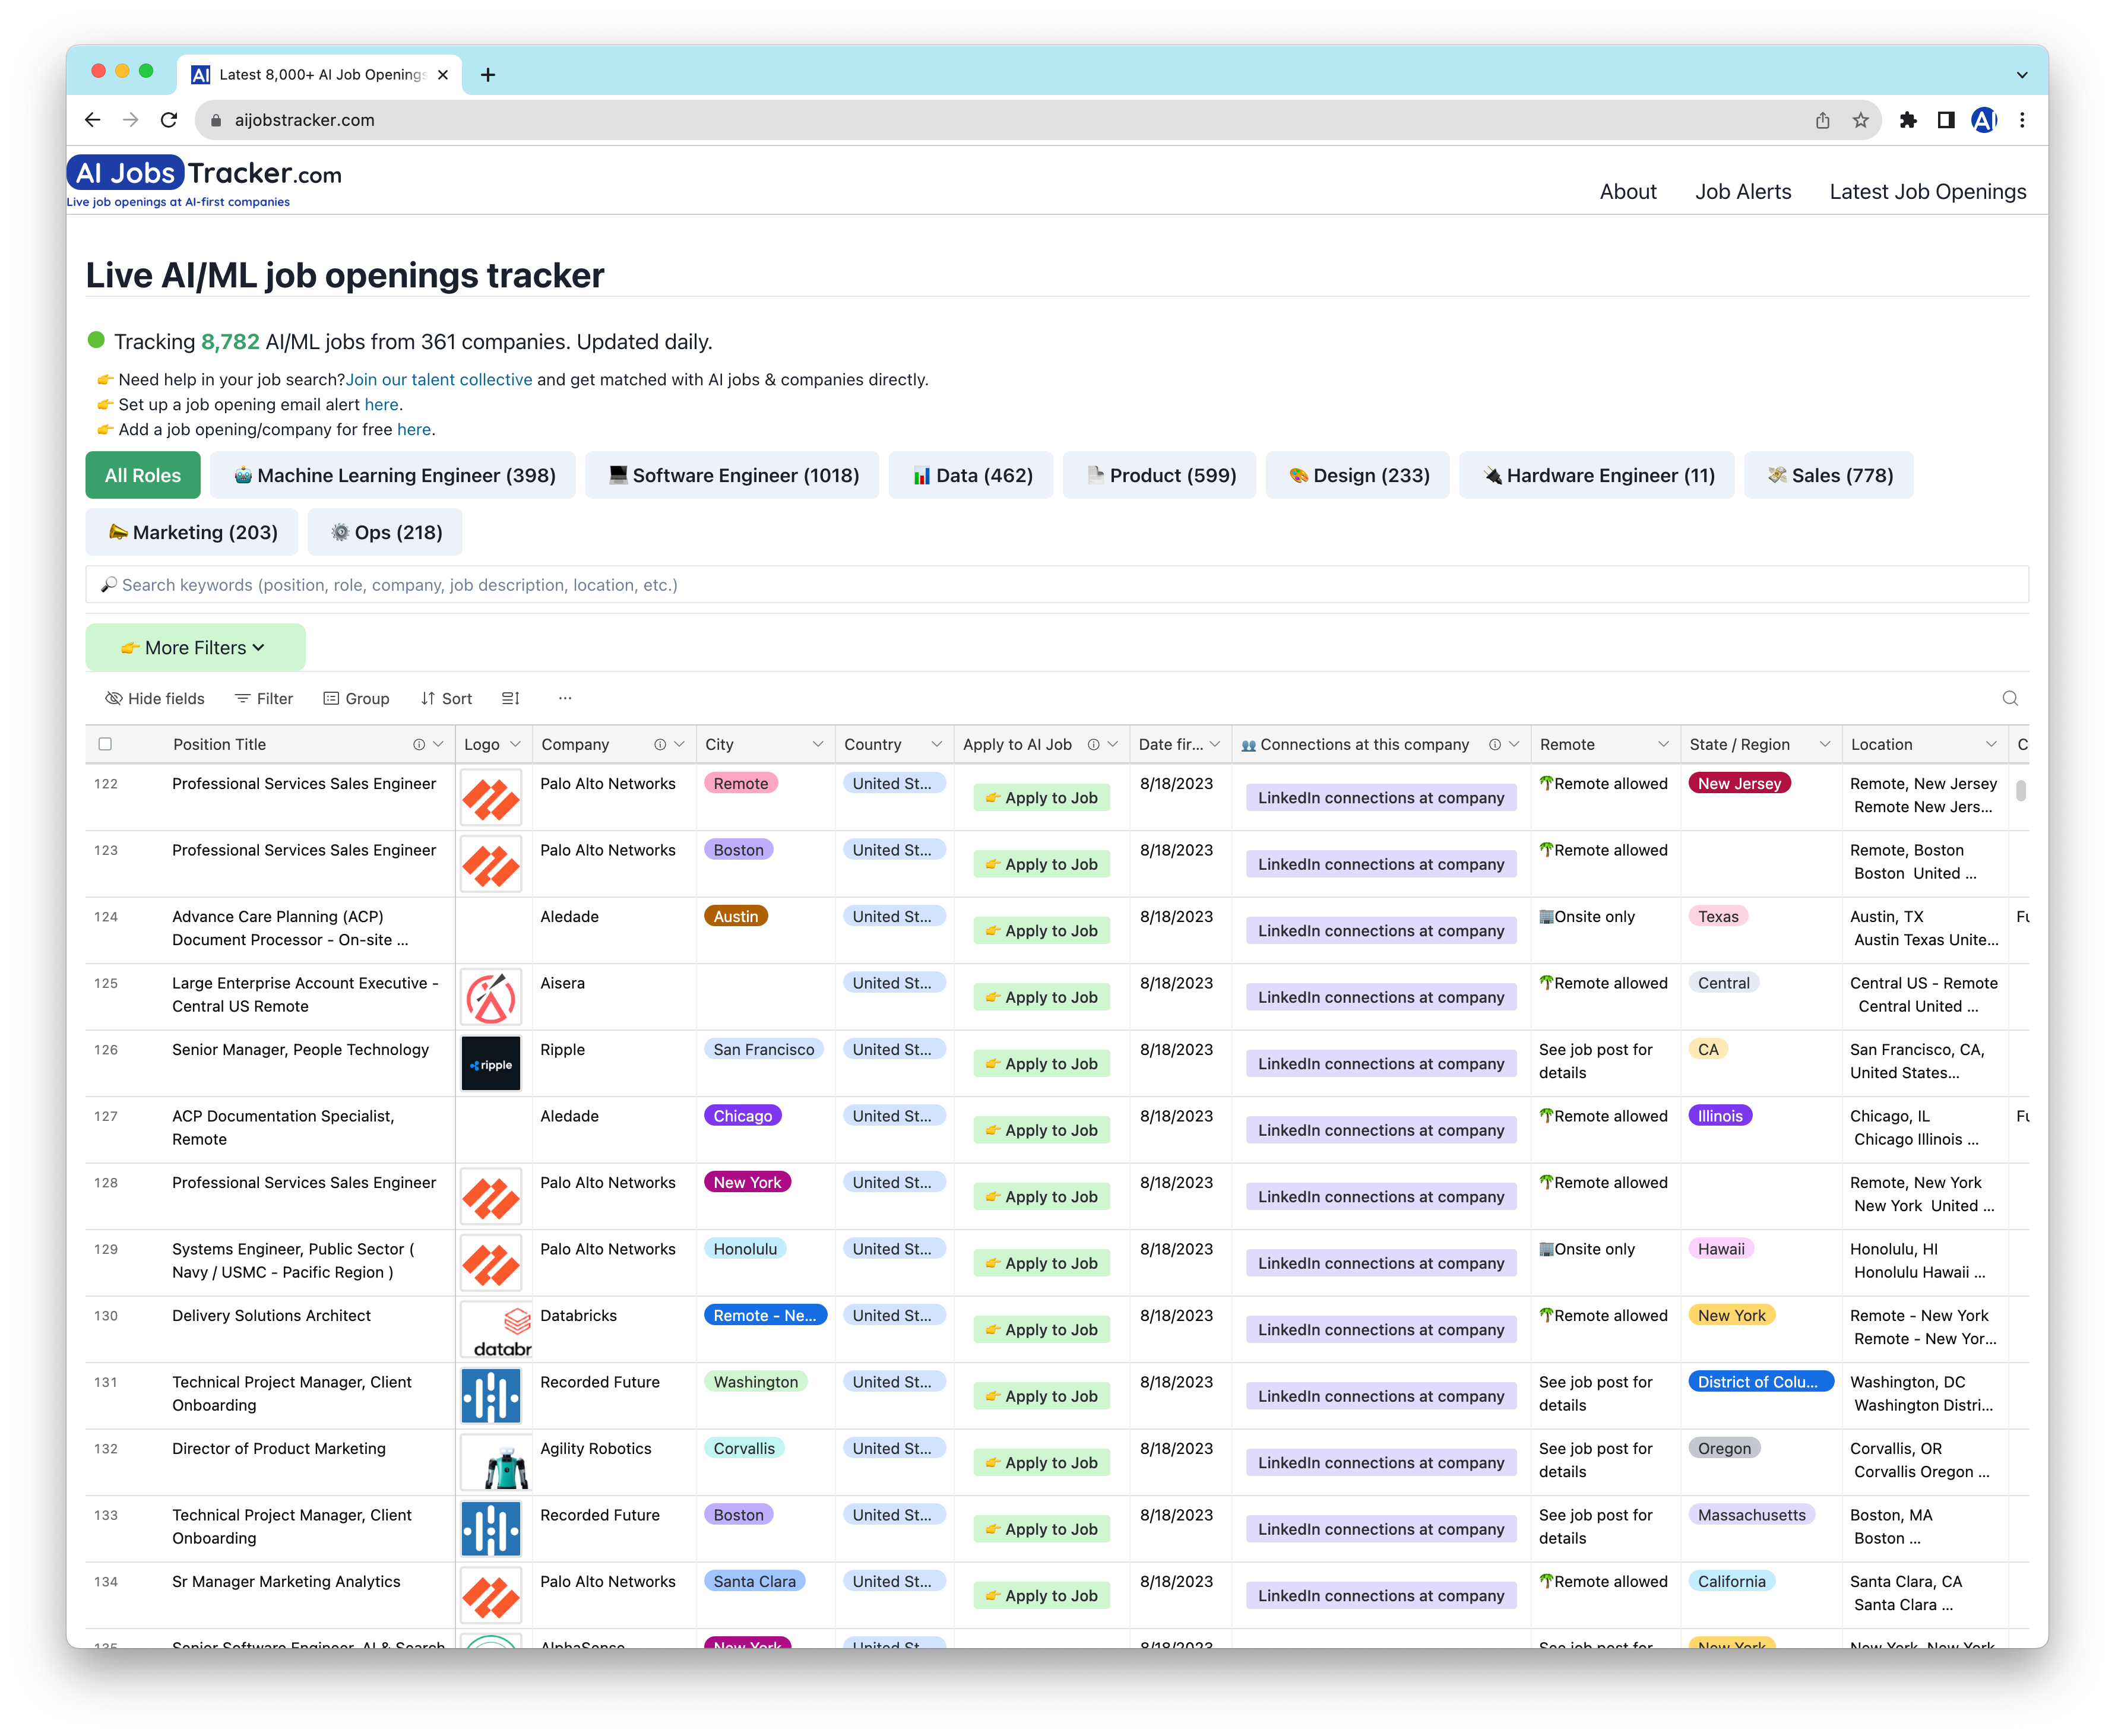The image size is (2115, 1736).
Task: Open Chrome three-dot menu
Action: point(2022,120)
